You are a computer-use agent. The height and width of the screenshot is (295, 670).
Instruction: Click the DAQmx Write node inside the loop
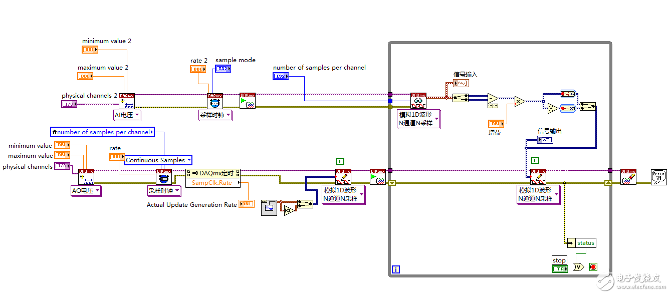point(538,177)
